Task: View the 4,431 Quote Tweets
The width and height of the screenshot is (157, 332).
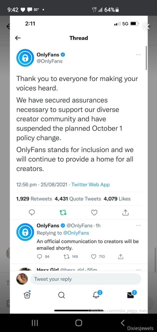Action: (78, 199)
